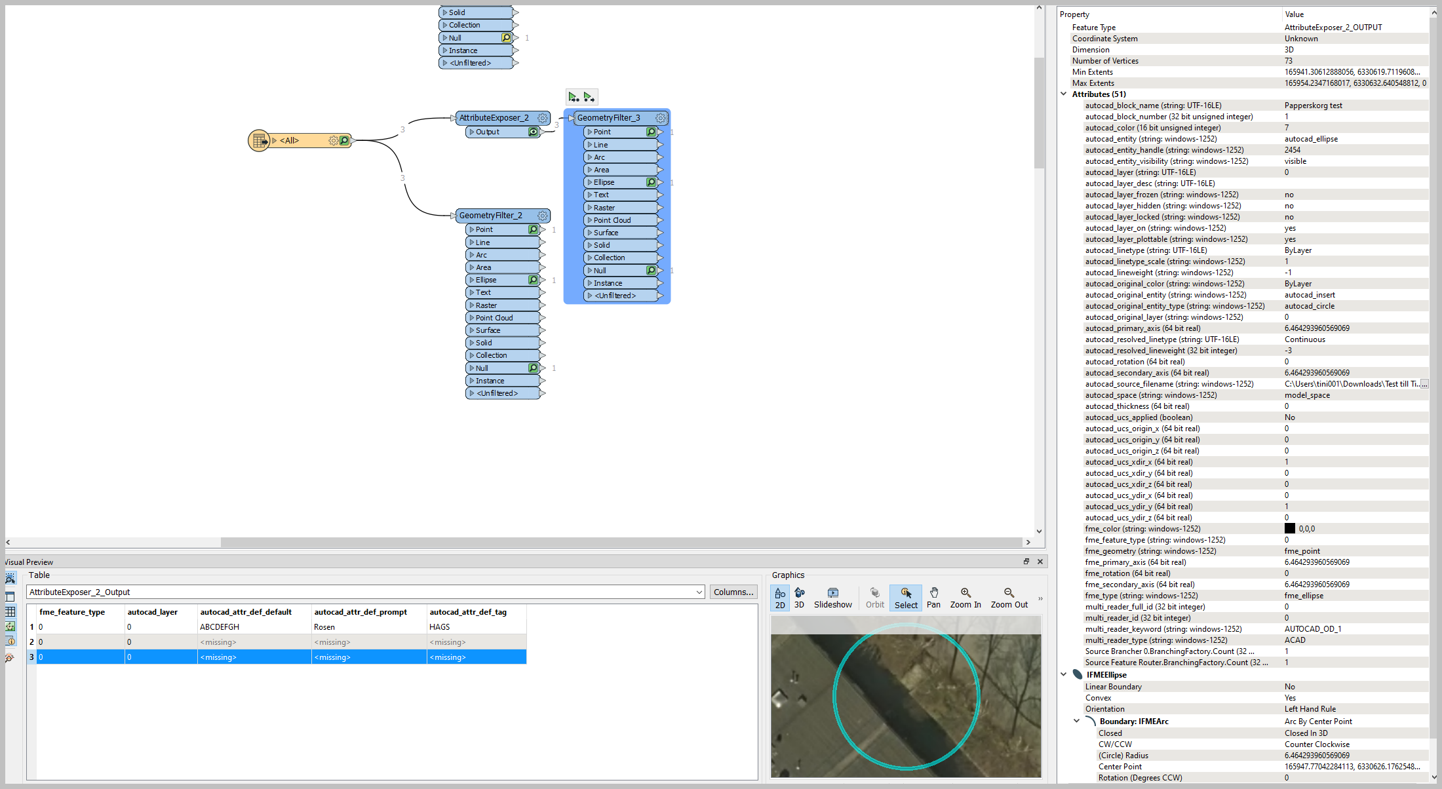Collapse the Attributes (51) section
This screenshot has width=1442, height=789.
coord(1064,94)
